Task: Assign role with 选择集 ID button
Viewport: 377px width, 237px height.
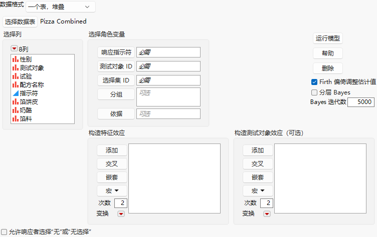Action: click(116, 80)
